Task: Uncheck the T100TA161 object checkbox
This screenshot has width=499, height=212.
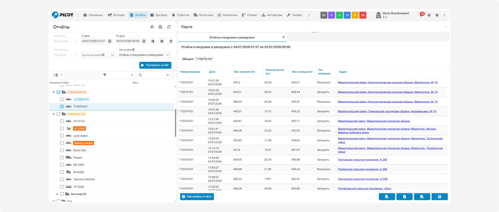Action: (x=62, y=106)
